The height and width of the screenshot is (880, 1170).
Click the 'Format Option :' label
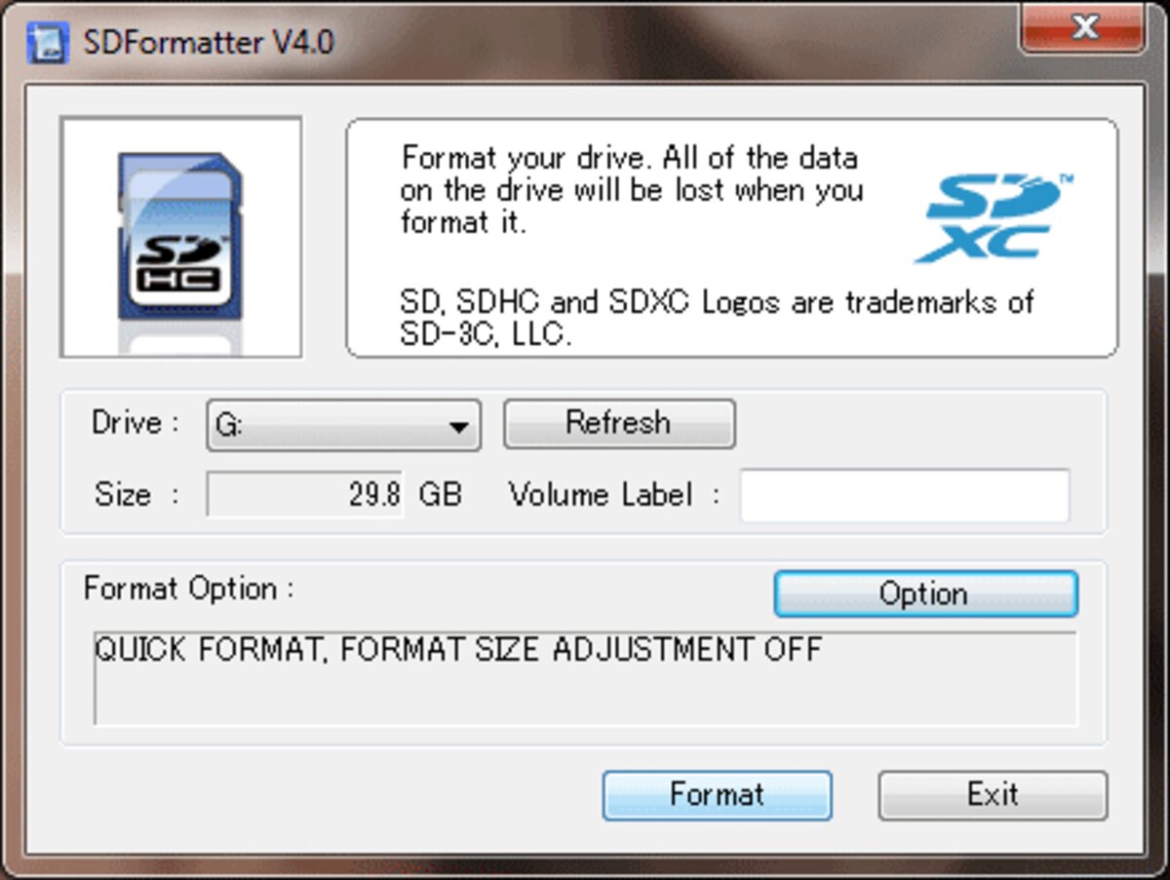[189, 589]
